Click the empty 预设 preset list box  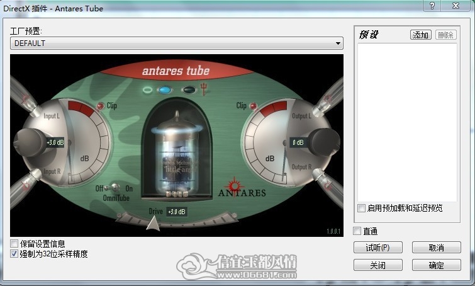[407, 122]
